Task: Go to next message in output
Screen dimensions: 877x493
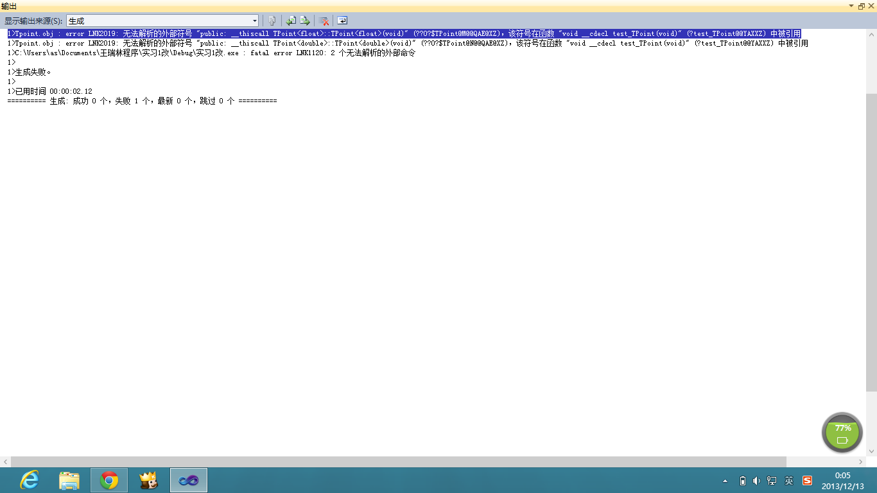Action: pos(306,21)
